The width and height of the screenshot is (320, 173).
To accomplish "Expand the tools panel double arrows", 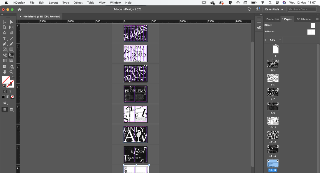I will click(2, 15).
